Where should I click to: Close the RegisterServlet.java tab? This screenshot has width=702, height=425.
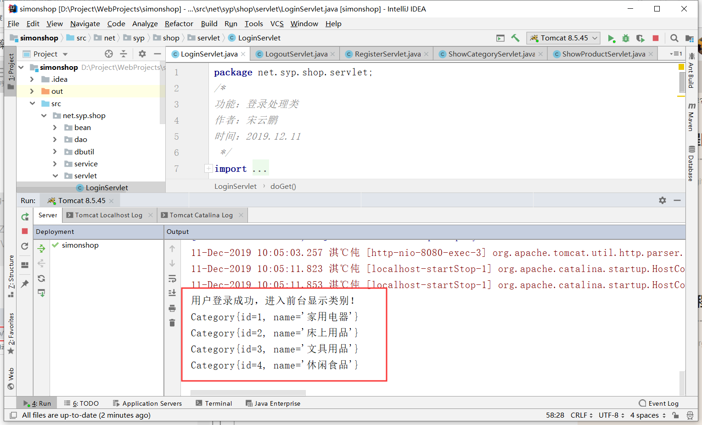(426, 54)
